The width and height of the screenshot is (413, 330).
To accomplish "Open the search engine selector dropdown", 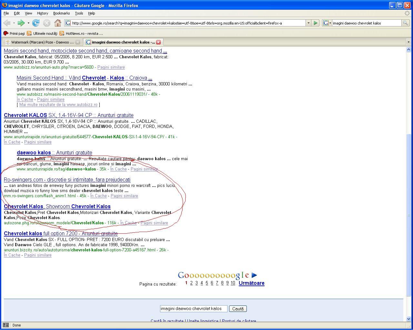I will coord(327,23).
